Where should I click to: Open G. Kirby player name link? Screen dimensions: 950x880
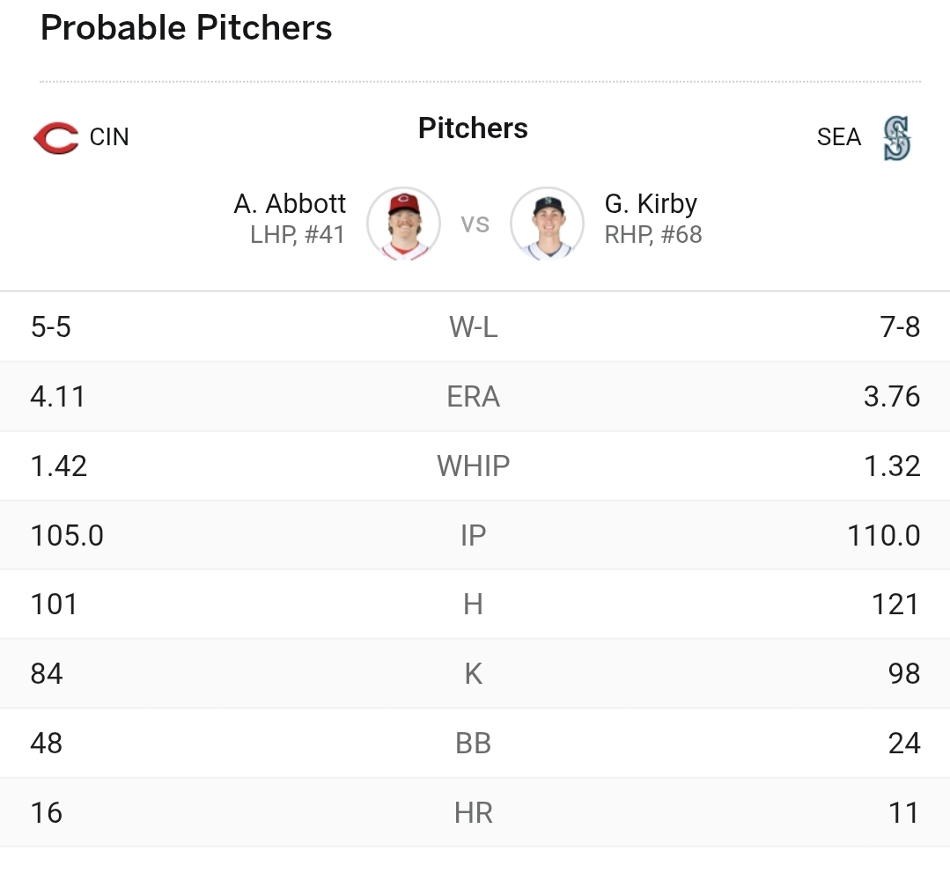click(x=651, y=204)
